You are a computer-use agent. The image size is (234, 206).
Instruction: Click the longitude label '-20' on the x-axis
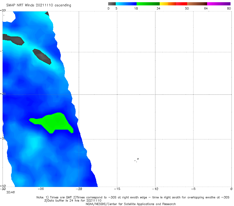coord(79,189)
